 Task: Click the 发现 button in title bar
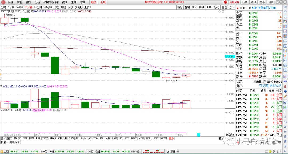coord(103,2)
